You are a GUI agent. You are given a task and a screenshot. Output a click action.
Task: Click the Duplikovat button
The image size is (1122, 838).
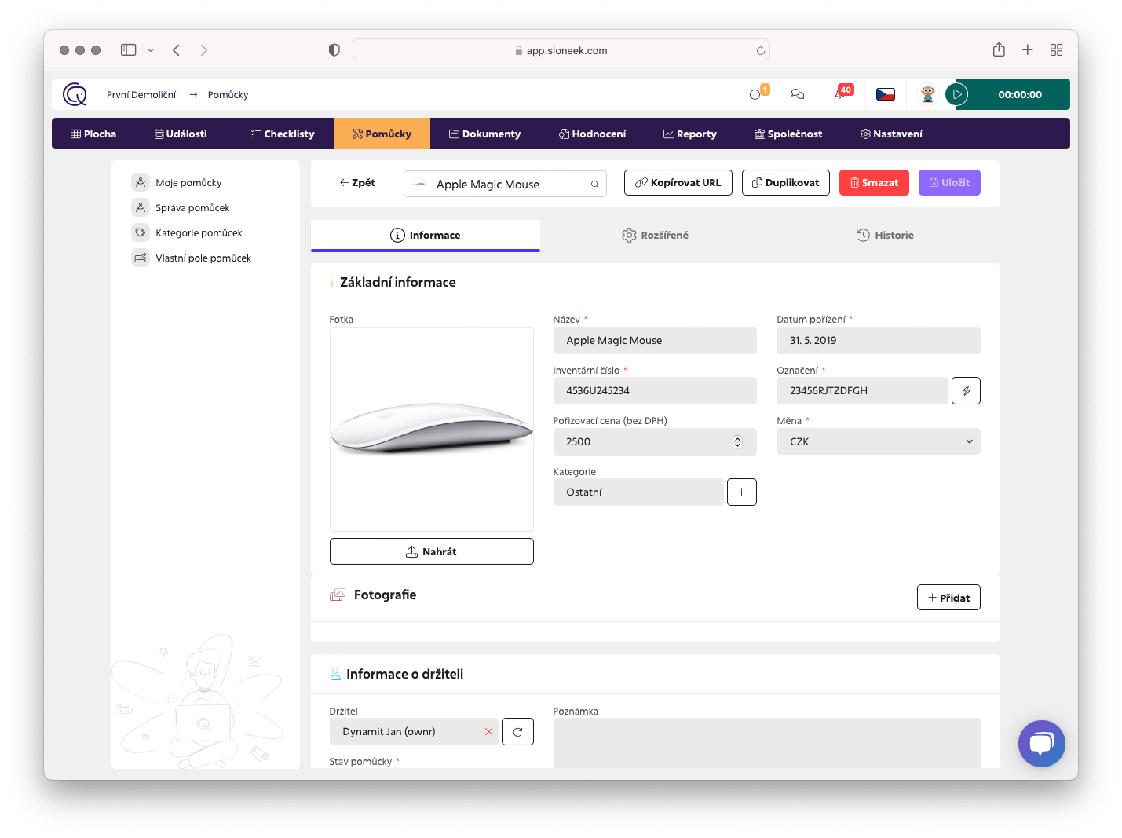(786, 182)
